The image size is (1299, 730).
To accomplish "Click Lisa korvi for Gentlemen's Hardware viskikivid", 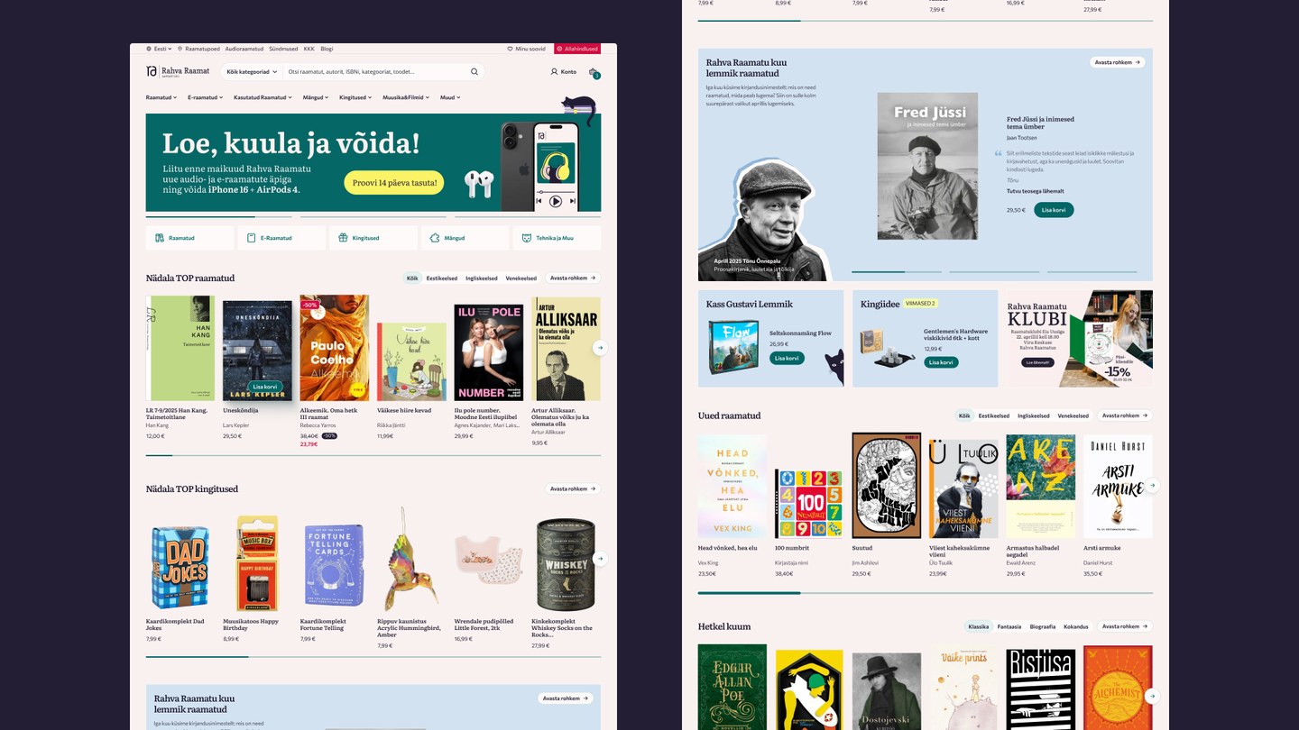I will click(x=941, y=362).
